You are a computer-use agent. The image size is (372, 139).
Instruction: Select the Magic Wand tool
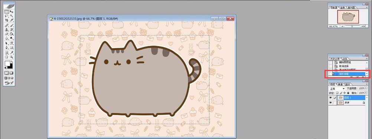point(12,16)
